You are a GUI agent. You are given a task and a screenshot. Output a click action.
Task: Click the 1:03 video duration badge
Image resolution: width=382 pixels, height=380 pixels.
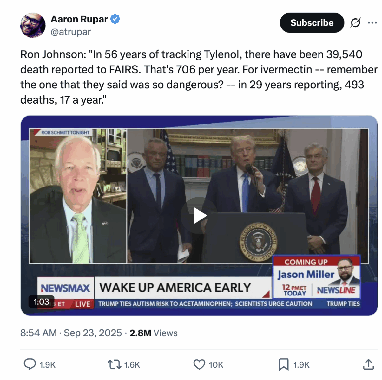42,302
